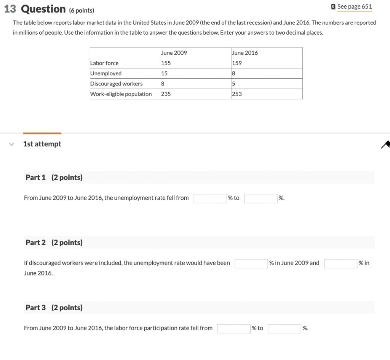
Task: Open the See page 651 textbook link
Action: pos(355,6)
